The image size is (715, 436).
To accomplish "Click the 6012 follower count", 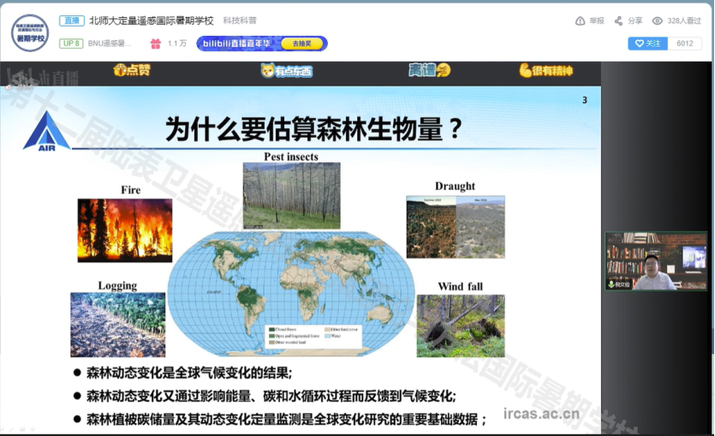I will [684, 44].
